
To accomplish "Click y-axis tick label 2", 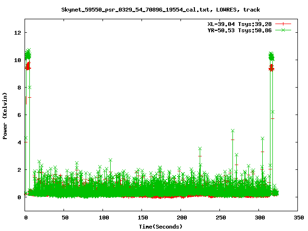I will point(19,170).
